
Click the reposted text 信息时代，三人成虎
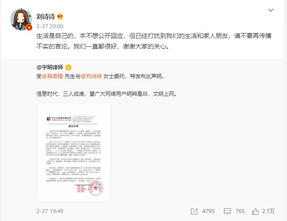click(x=60, y=94)
